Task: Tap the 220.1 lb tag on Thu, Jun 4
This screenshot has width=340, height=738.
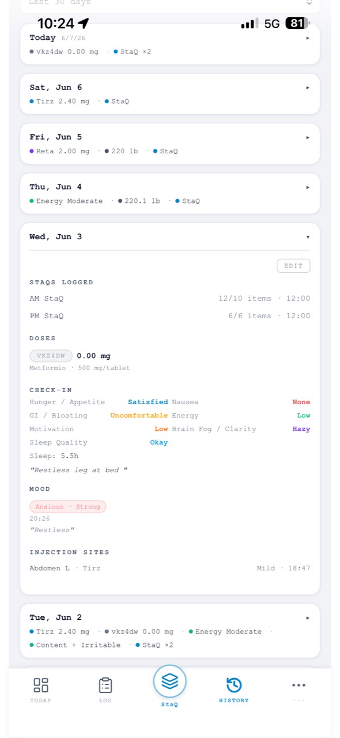Action: tap(139, 201)
